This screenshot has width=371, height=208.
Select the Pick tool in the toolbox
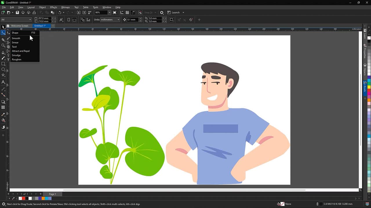point(3,27)
